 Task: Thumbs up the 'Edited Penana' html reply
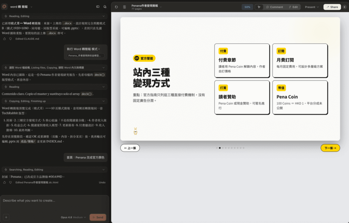click(x=4, y=182)
